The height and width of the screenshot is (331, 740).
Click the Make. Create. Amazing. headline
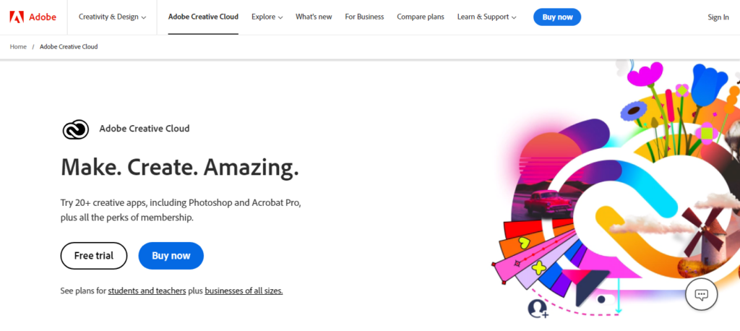[180, 167]
